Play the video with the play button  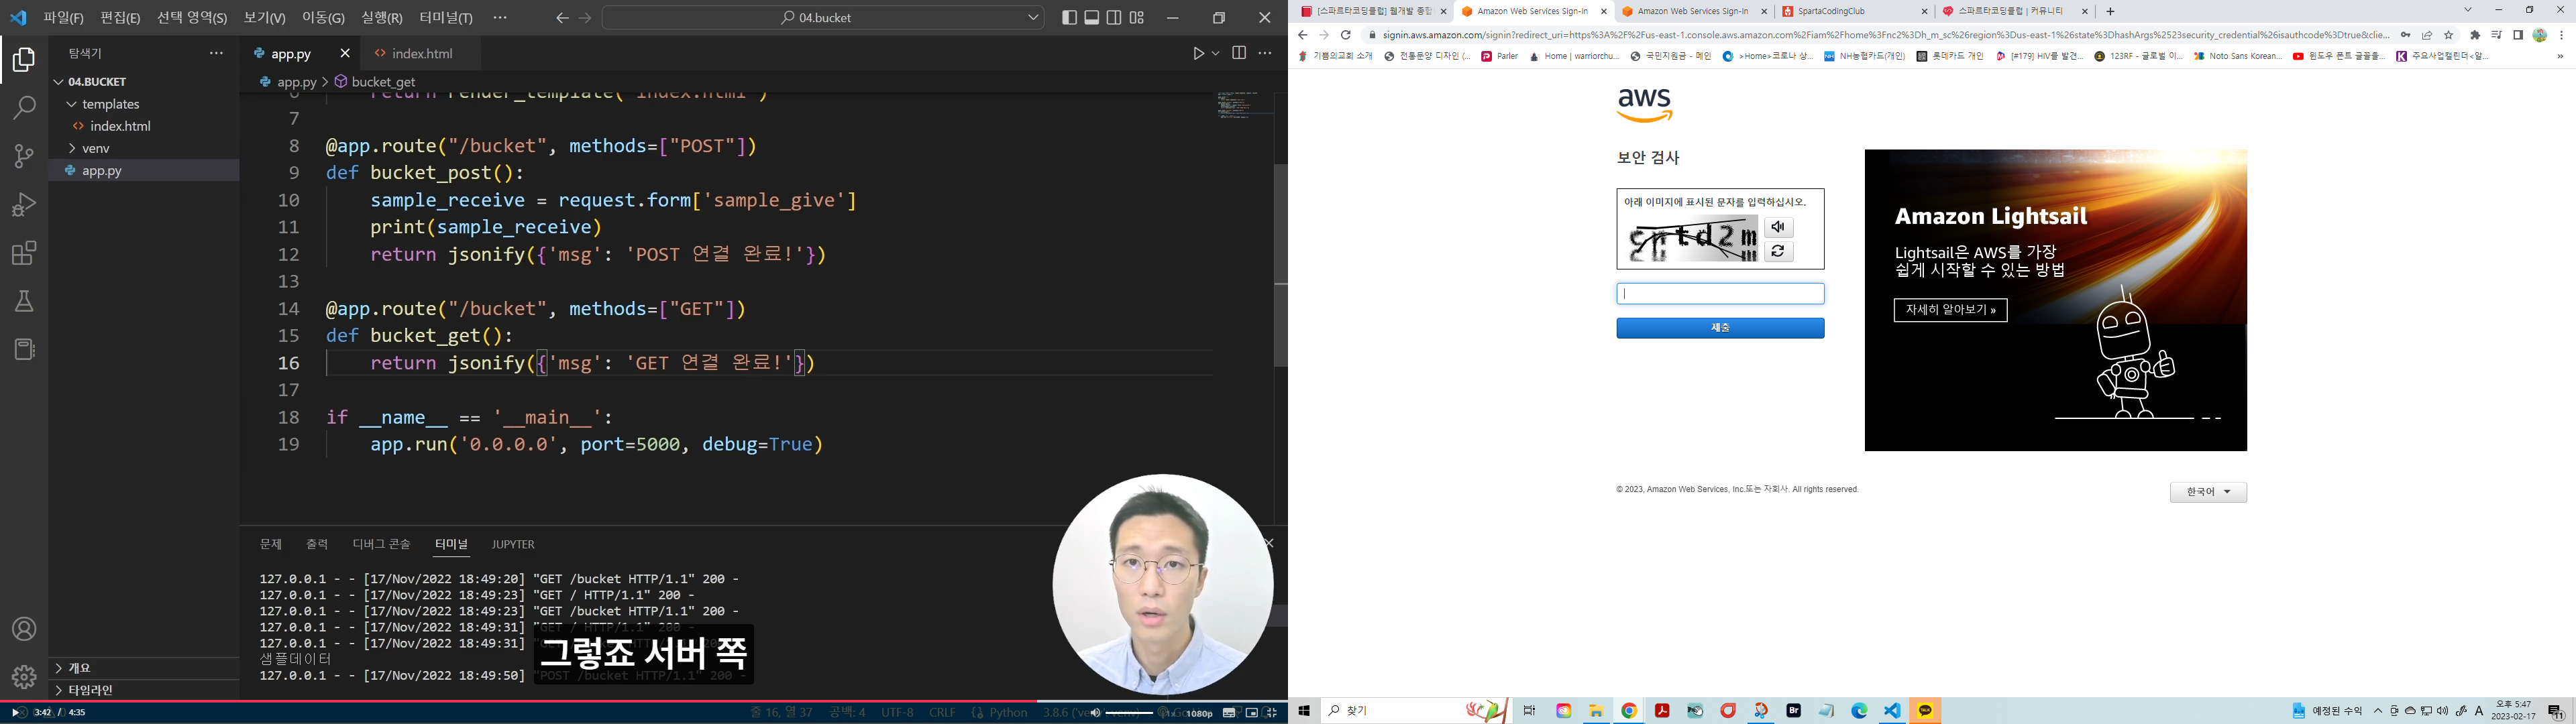tap(15, 713)
